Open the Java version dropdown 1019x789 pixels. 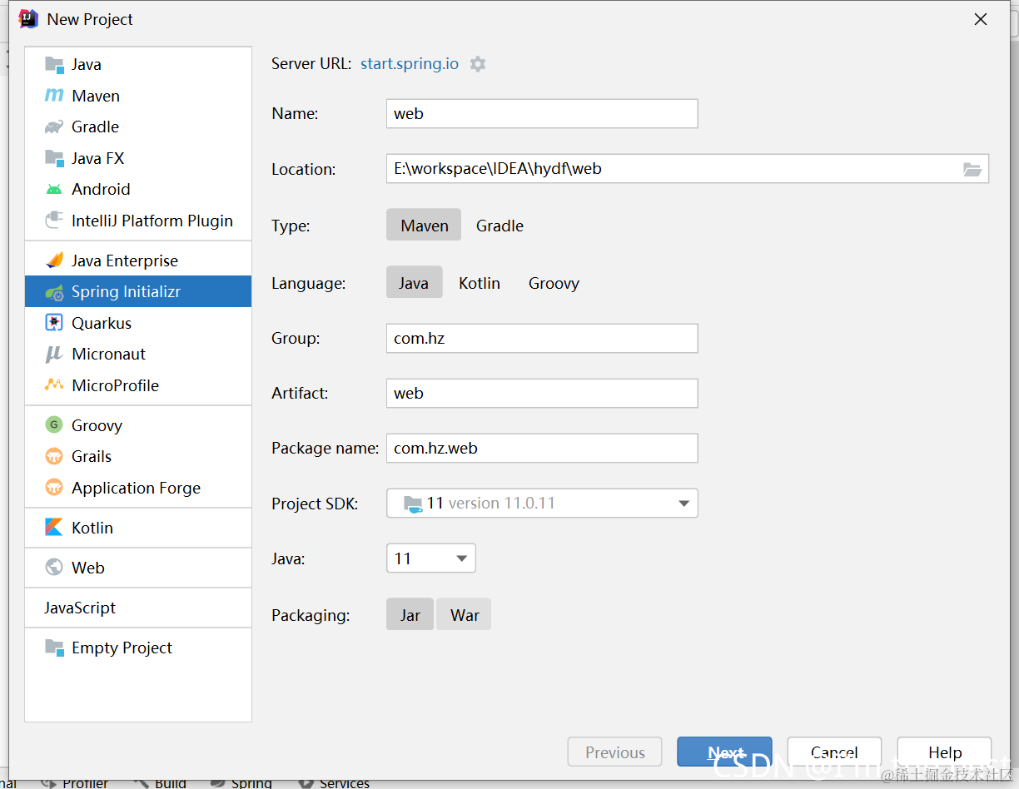pos(430,558)
